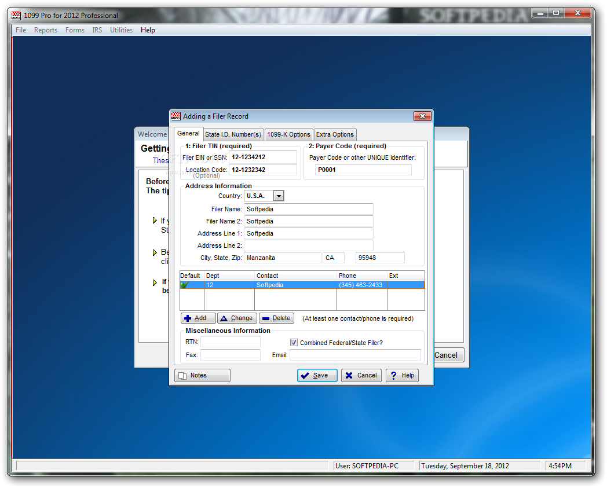Switch to the 1099-K Options tab

tap(289, 134)
